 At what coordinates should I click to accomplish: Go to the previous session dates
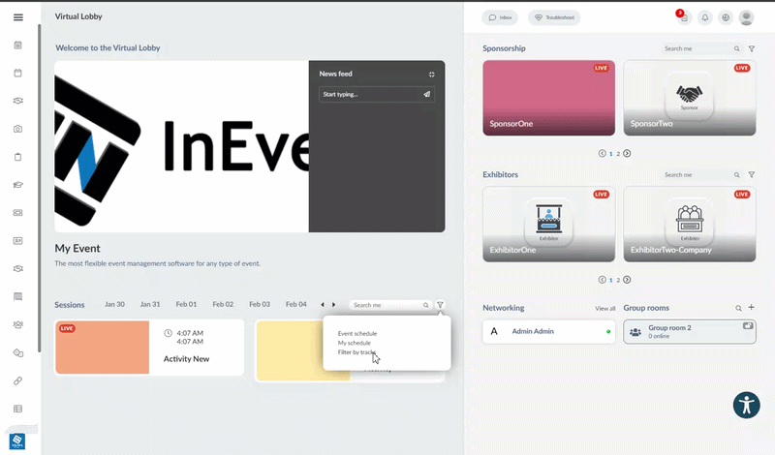point(323,305)
